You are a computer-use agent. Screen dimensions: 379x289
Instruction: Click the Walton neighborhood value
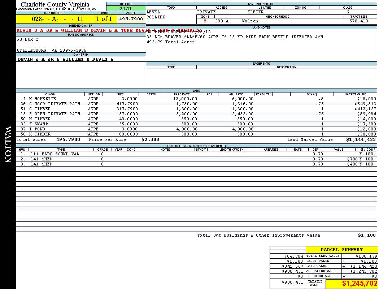(x=250, y=21)
